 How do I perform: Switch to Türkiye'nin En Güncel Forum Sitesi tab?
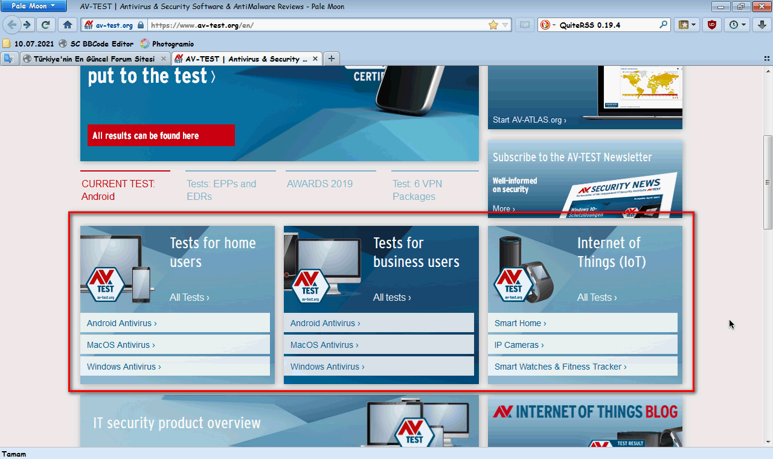tap(94, 59)
